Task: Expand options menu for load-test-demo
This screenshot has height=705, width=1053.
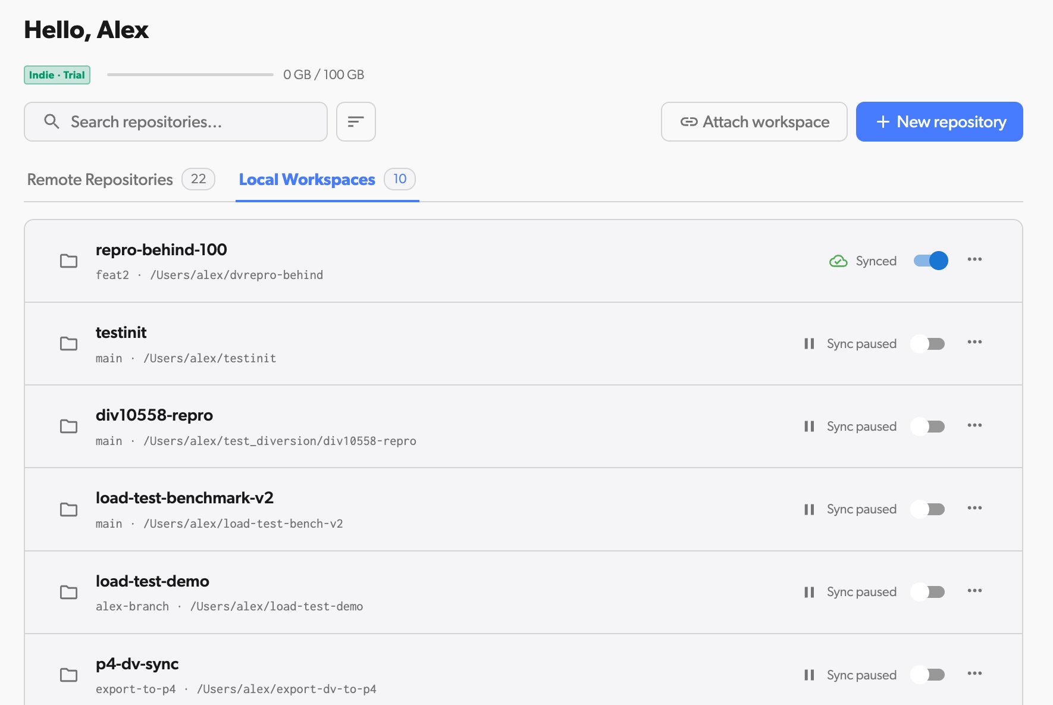Action: (974, 591)
